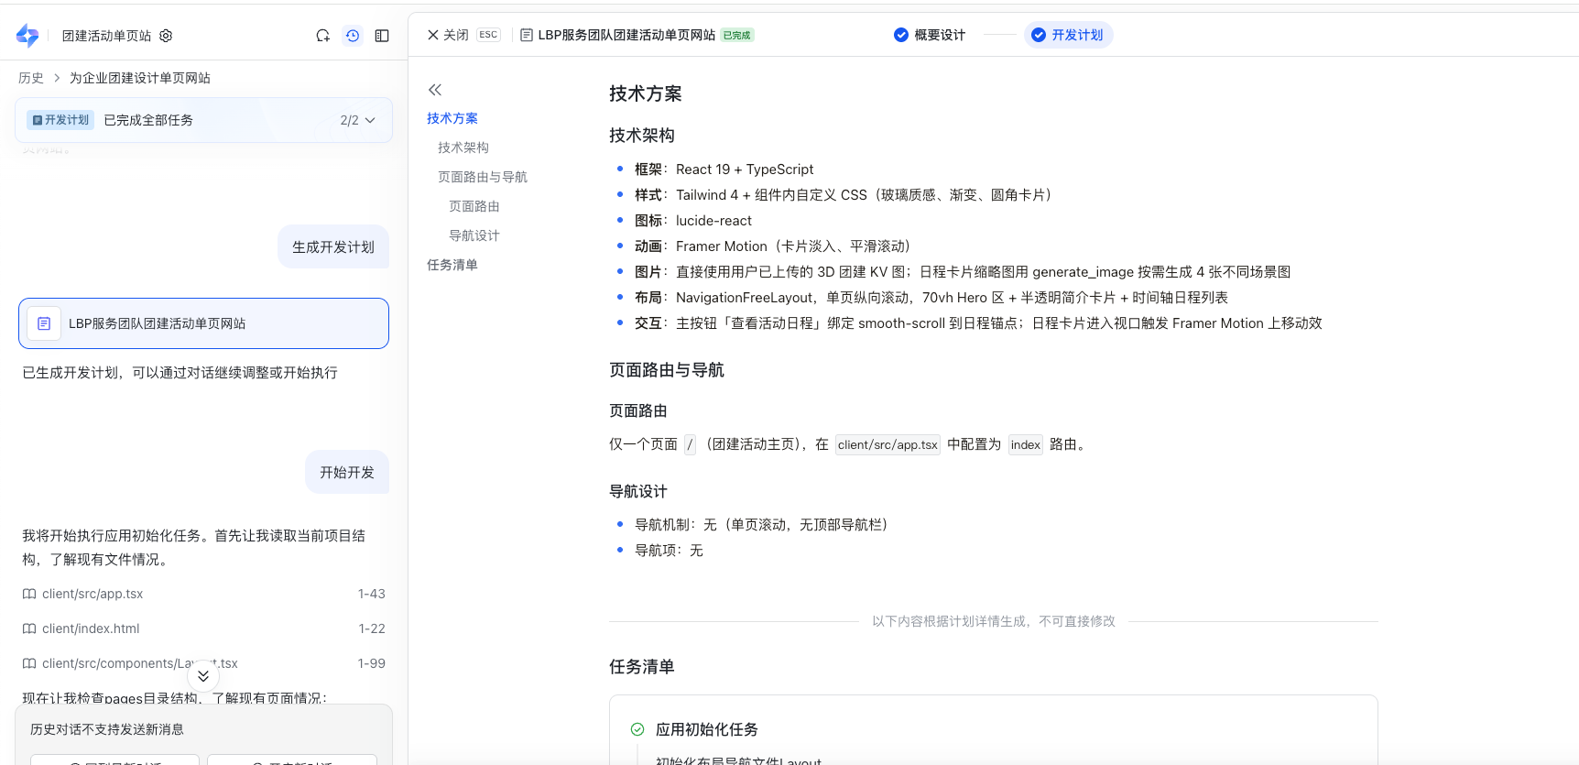Collapse the outline with double-chevron icon
The image size is (1579, 765).
click(x=435, y=90)
